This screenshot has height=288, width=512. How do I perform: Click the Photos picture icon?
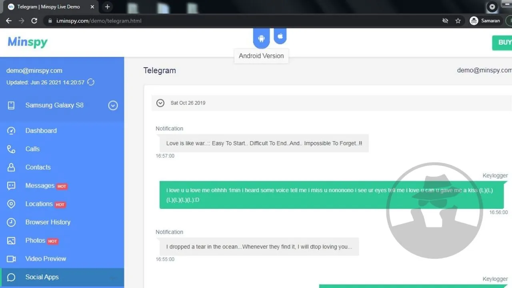[11, 241]
